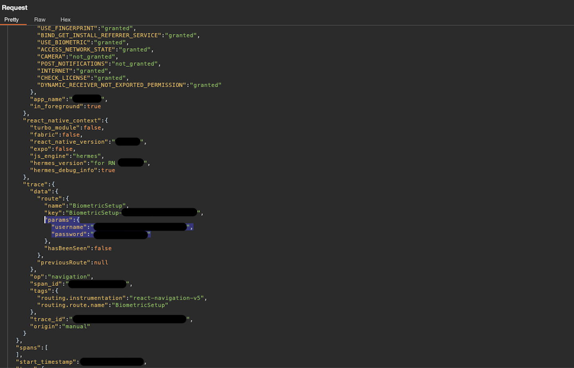Click the redacted trace_id value
Screen dimensions: 574x368
(129, 319)
